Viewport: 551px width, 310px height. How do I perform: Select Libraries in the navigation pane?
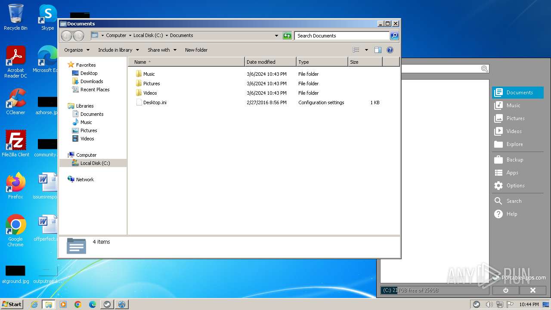85,106
